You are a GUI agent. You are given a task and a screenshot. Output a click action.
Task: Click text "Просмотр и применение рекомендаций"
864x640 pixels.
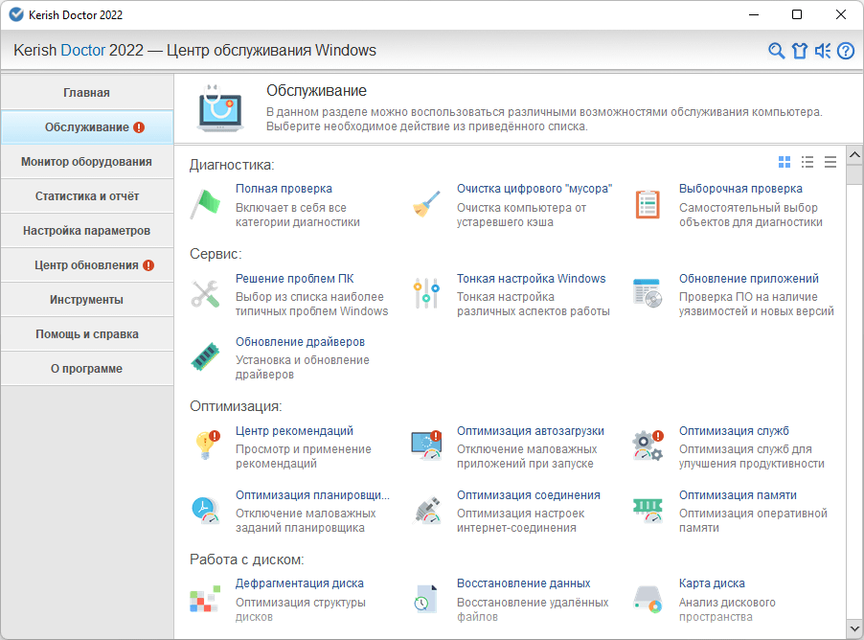(304, 456)
